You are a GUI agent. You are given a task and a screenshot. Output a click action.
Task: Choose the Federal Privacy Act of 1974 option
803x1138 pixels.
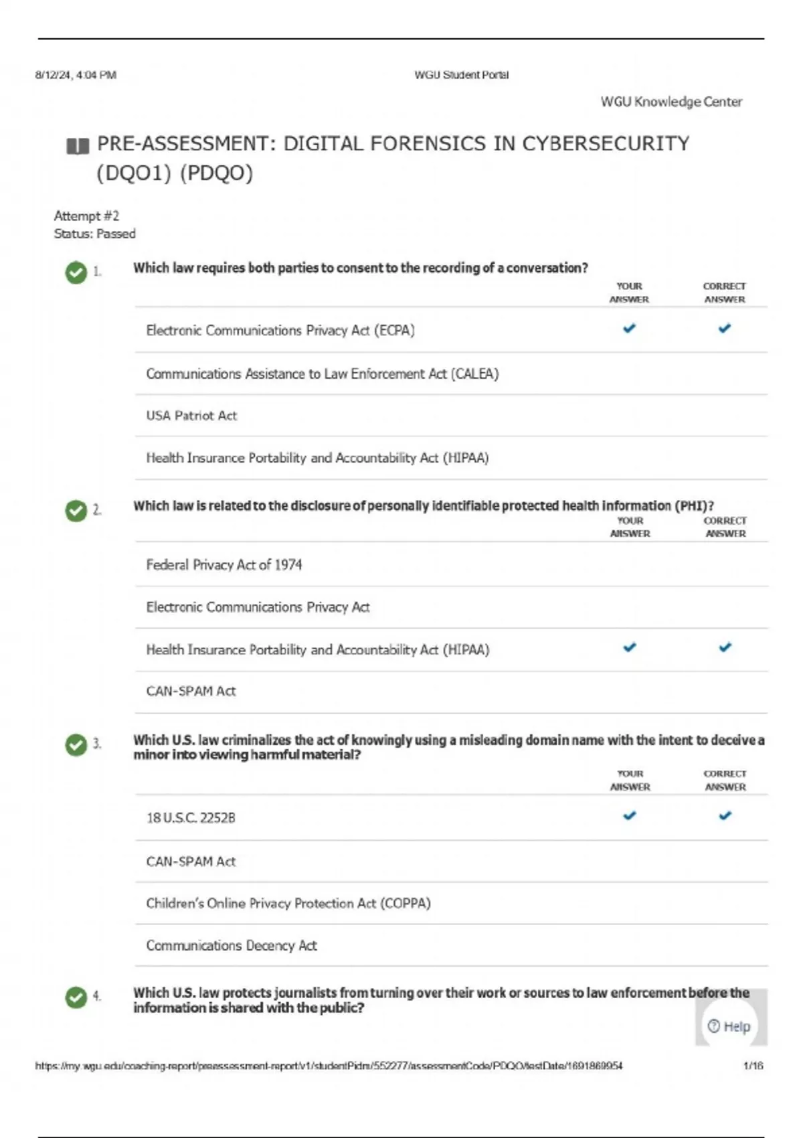(224, 565)
